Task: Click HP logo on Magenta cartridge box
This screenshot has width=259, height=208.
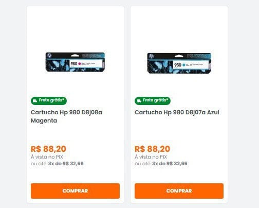Action: (x=49, y=56)
